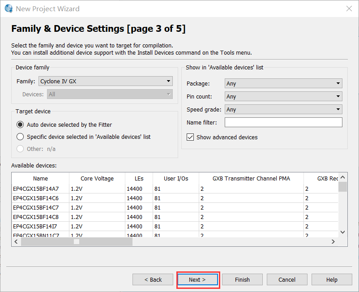Click GXB Transmitter Channel PMA column header
This screenshot has width=359, height=292.
(251, 178)
